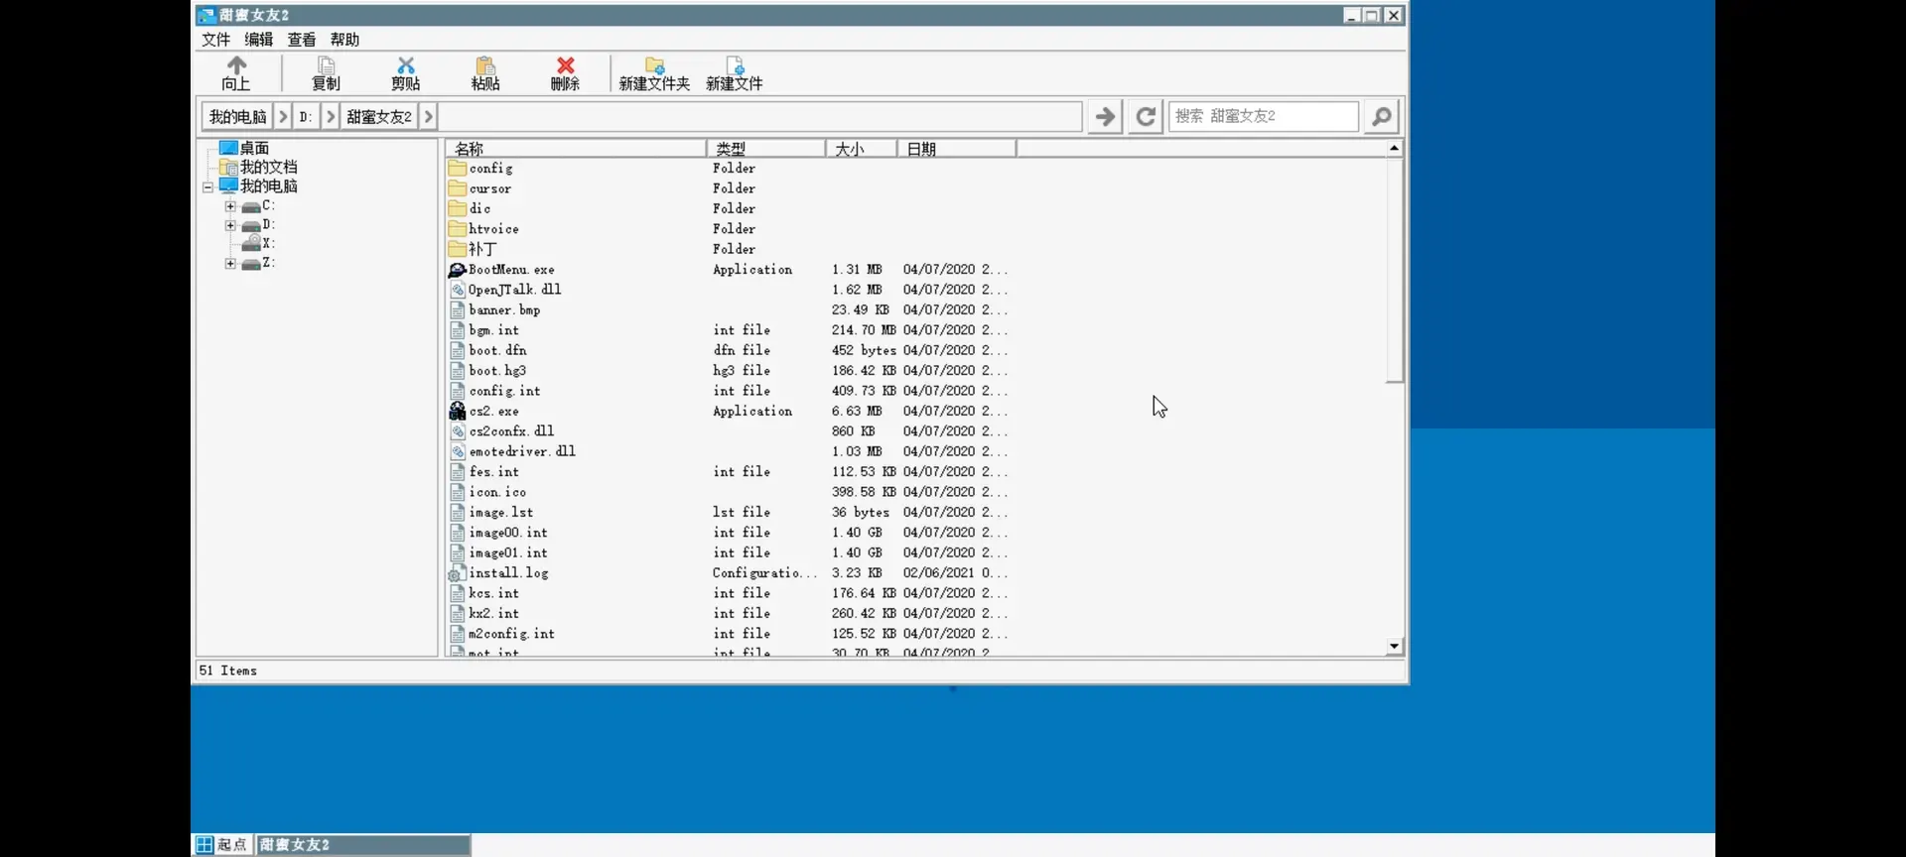Click the 剪贴 (Cut) toolbar icon
Image resolution: width=1906 pixels, height=857 pixels.
point(405,73)
